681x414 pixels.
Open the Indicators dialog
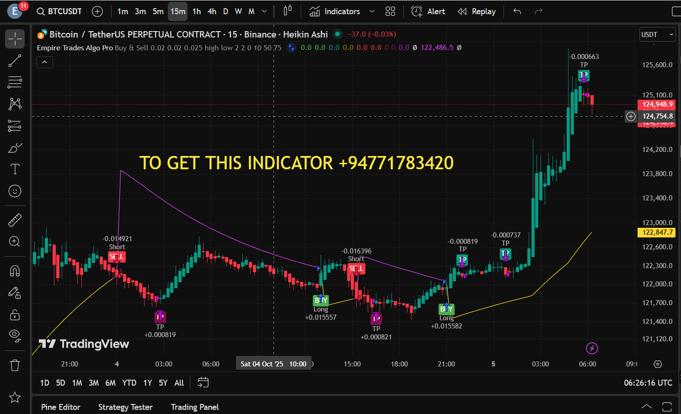[x=335, y=11]
